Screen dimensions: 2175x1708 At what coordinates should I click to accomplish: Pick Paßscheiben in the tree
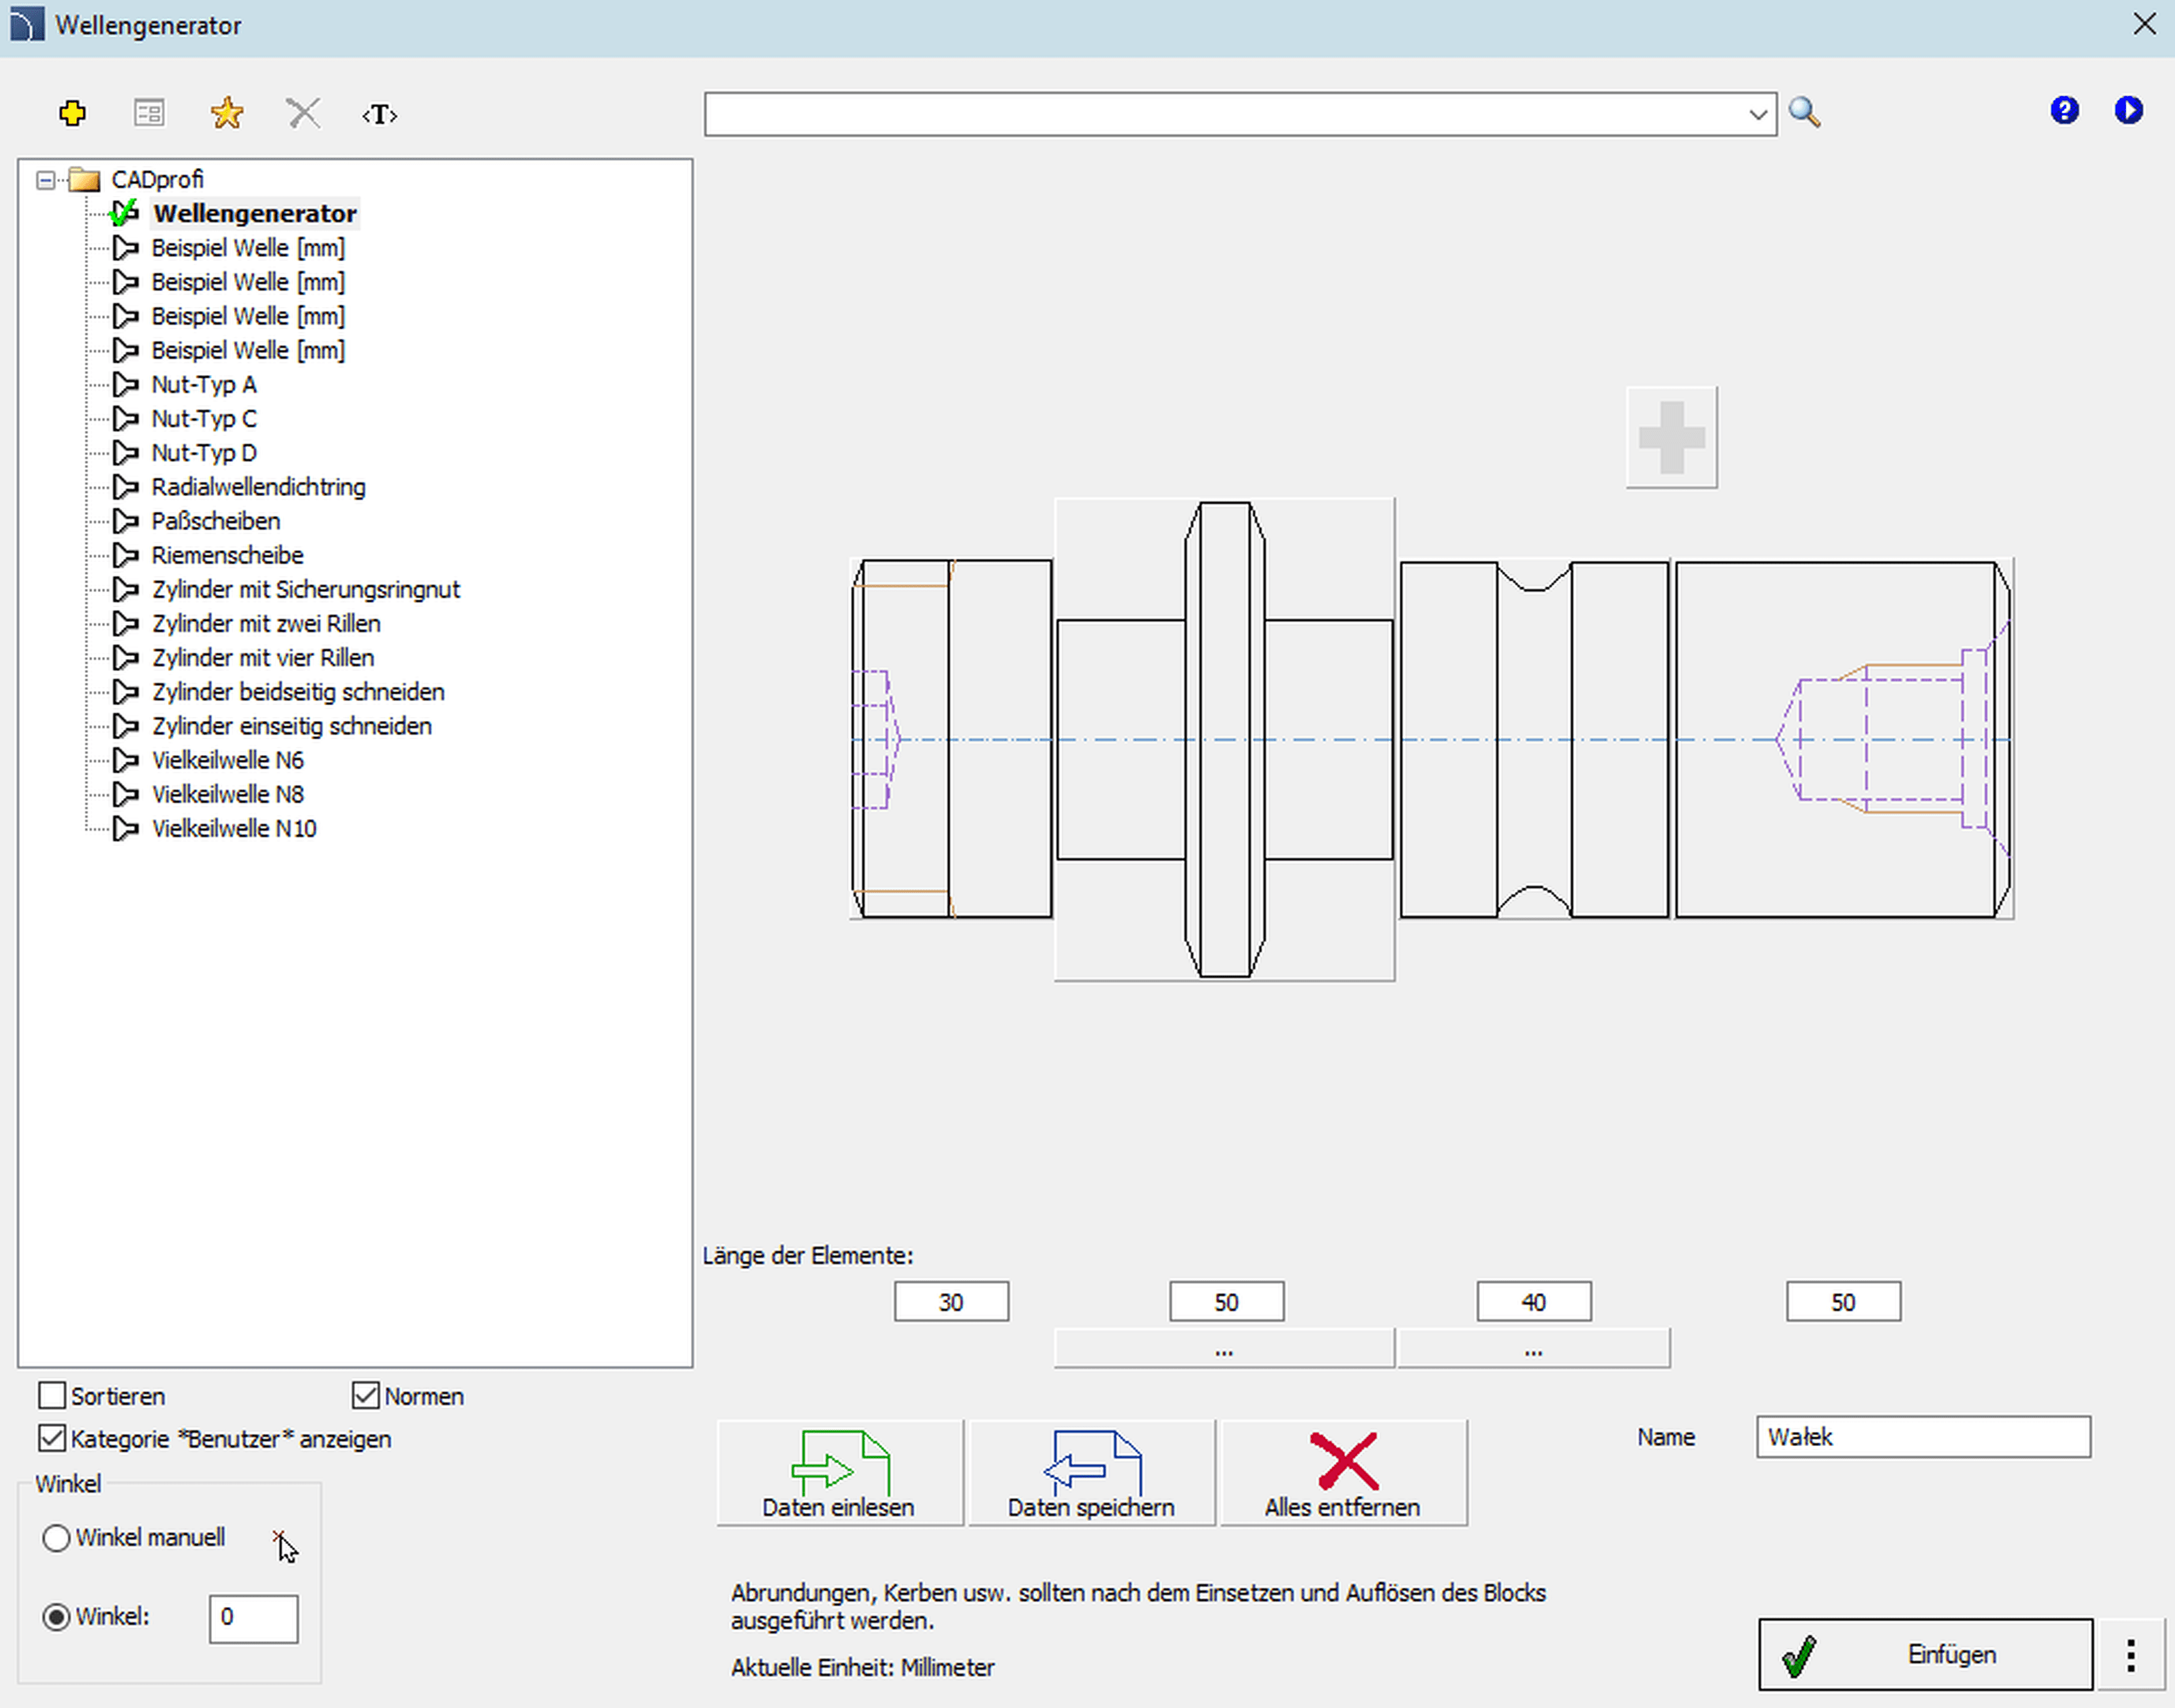pos(216,521)
